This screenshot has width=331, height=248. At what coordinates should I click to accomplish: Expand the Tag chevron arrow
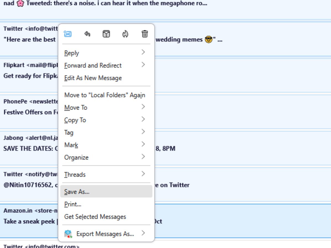(143, 132)
